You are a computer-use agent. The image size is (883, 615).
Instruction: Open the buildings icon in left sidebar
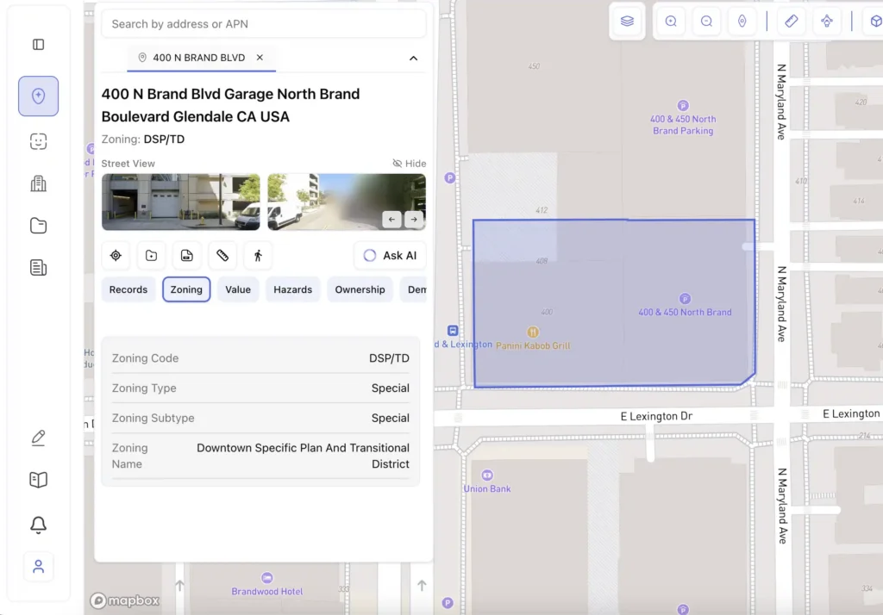coord(38,183)
